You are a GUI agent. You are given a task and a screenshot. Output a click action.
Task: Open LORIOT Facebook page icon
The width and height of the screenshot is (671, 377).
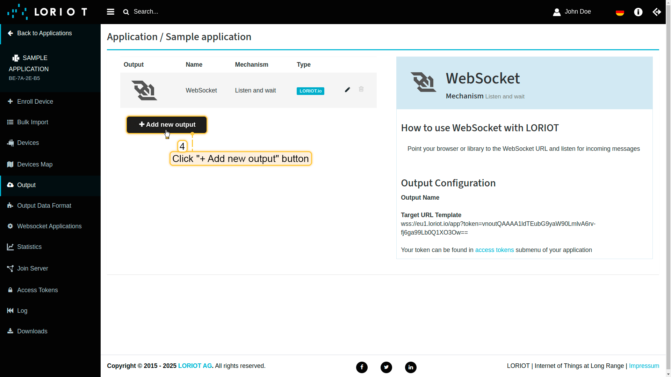click(362, 367)
